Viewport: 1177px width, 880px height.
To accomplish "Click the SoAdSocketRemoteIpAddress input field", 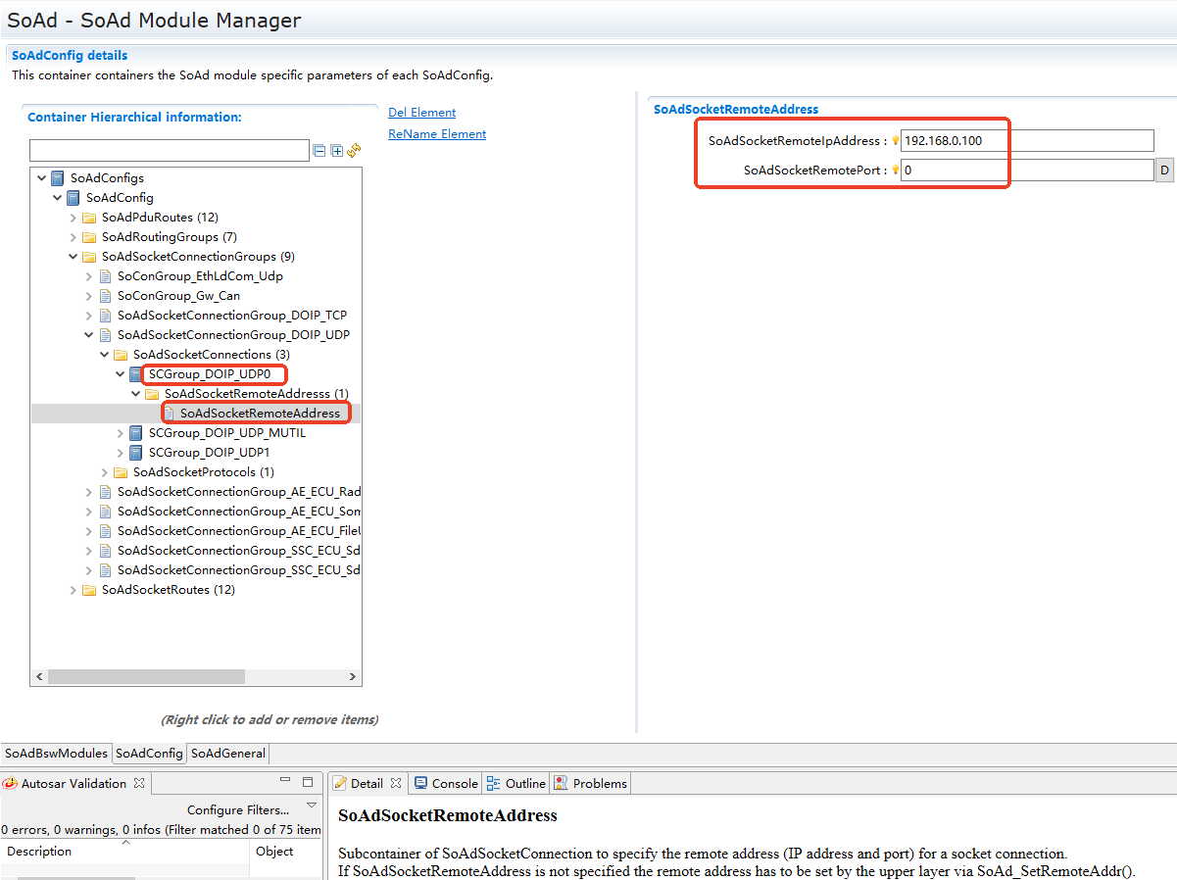I will pos(1026,141).
